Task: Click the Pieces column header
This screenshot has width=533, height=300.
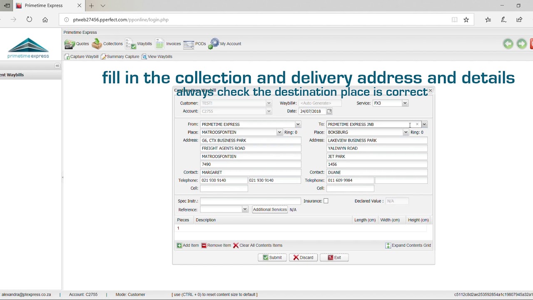Action: click(183, 220)
